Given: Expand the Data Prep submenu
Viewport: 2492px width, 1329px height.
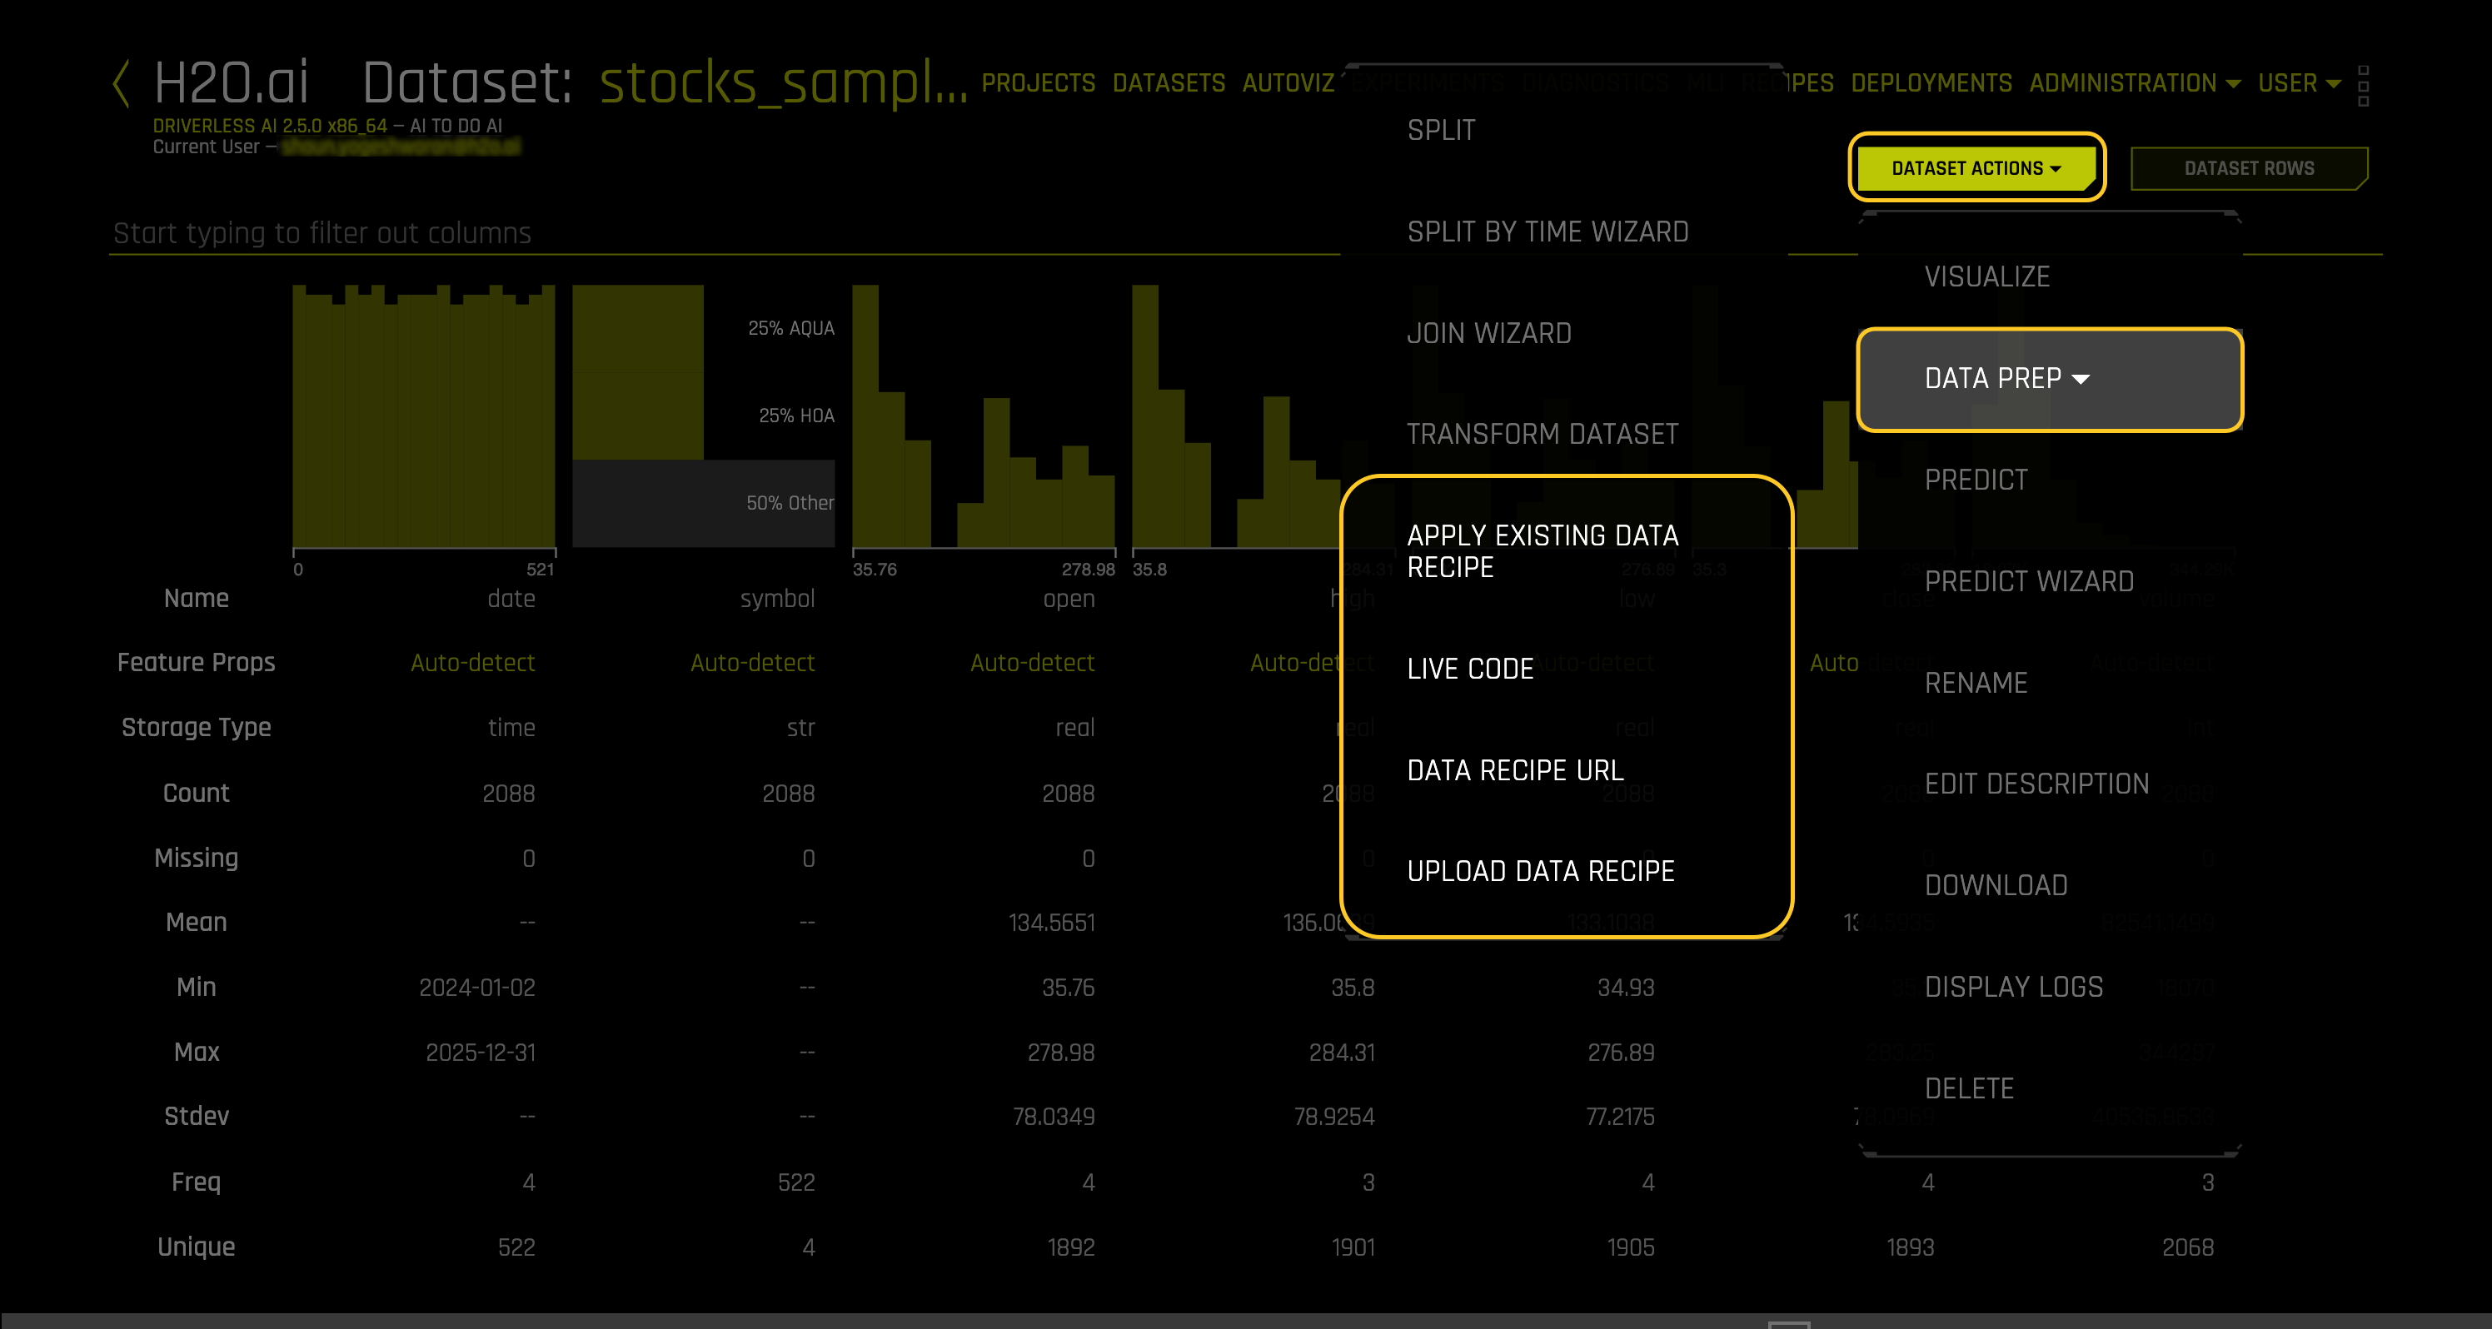Looking at the screenshot, I should (x=2049, y=378).
